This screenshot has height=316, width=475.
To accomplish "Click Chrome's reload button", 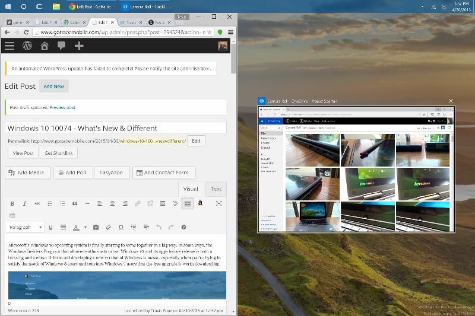I will click(26, 33).
